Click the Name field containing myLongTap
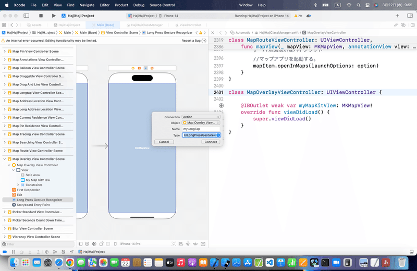 click(201, 129)
